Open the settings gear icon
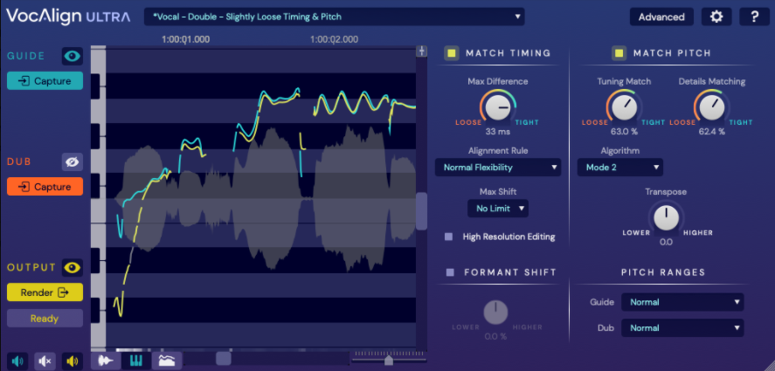Image resolution: width=775 pixels, height=371 pixels. click(x=716, y=17)
